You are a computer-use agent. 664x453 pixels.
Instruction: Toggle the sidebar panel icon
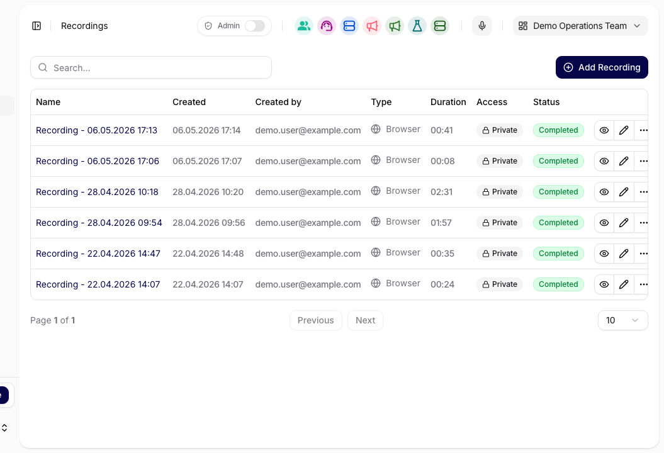pyautogui.click(x=37, y=26)
